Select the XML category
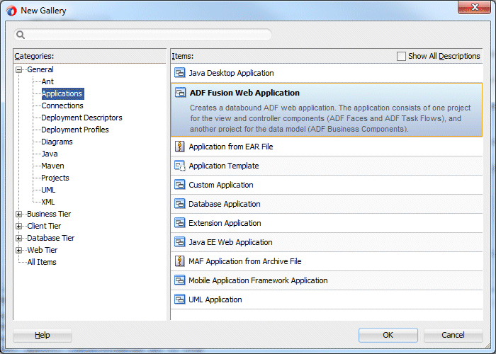This screenshot has width=496, height=354. click(x=47, y=202)
